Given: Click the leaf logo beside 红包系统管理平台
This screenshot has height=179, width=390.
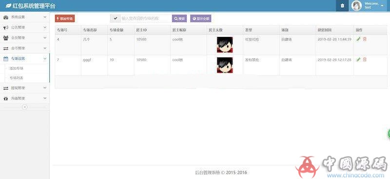Looking at the screenshot, I should 8,6.
